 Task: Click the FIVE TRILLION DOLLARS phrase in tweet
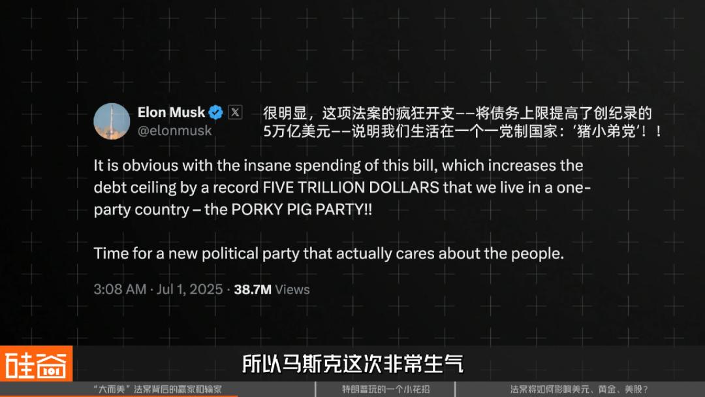pyautogui.click(x=351, y=187)
